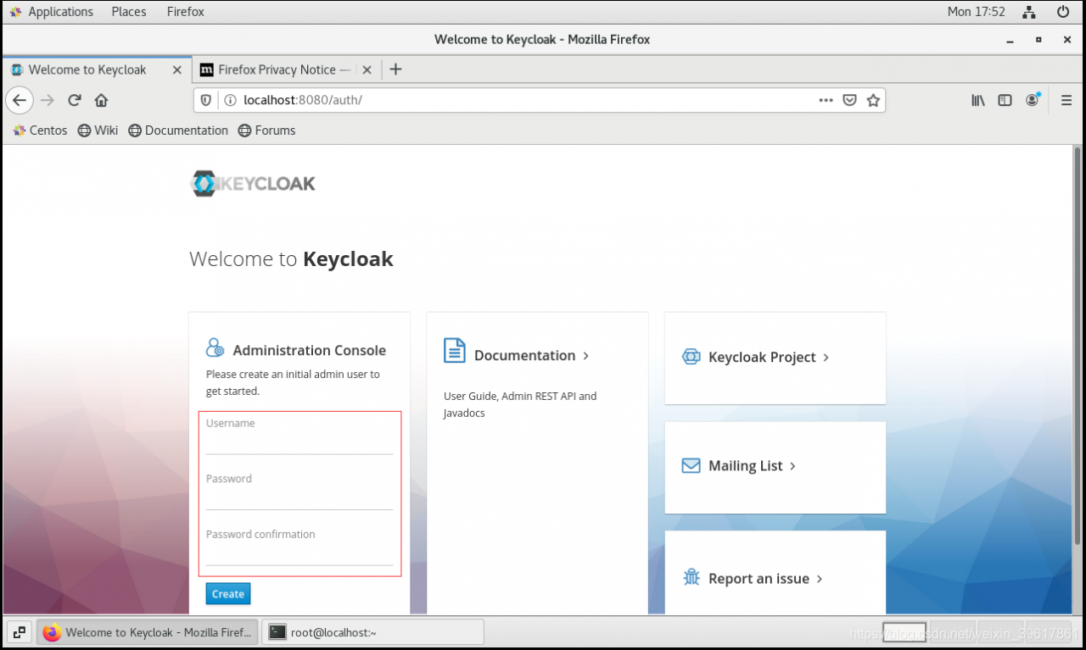Open the Forums bookmark
This screenshot has width=1086, height=650.
pos(266,131)
